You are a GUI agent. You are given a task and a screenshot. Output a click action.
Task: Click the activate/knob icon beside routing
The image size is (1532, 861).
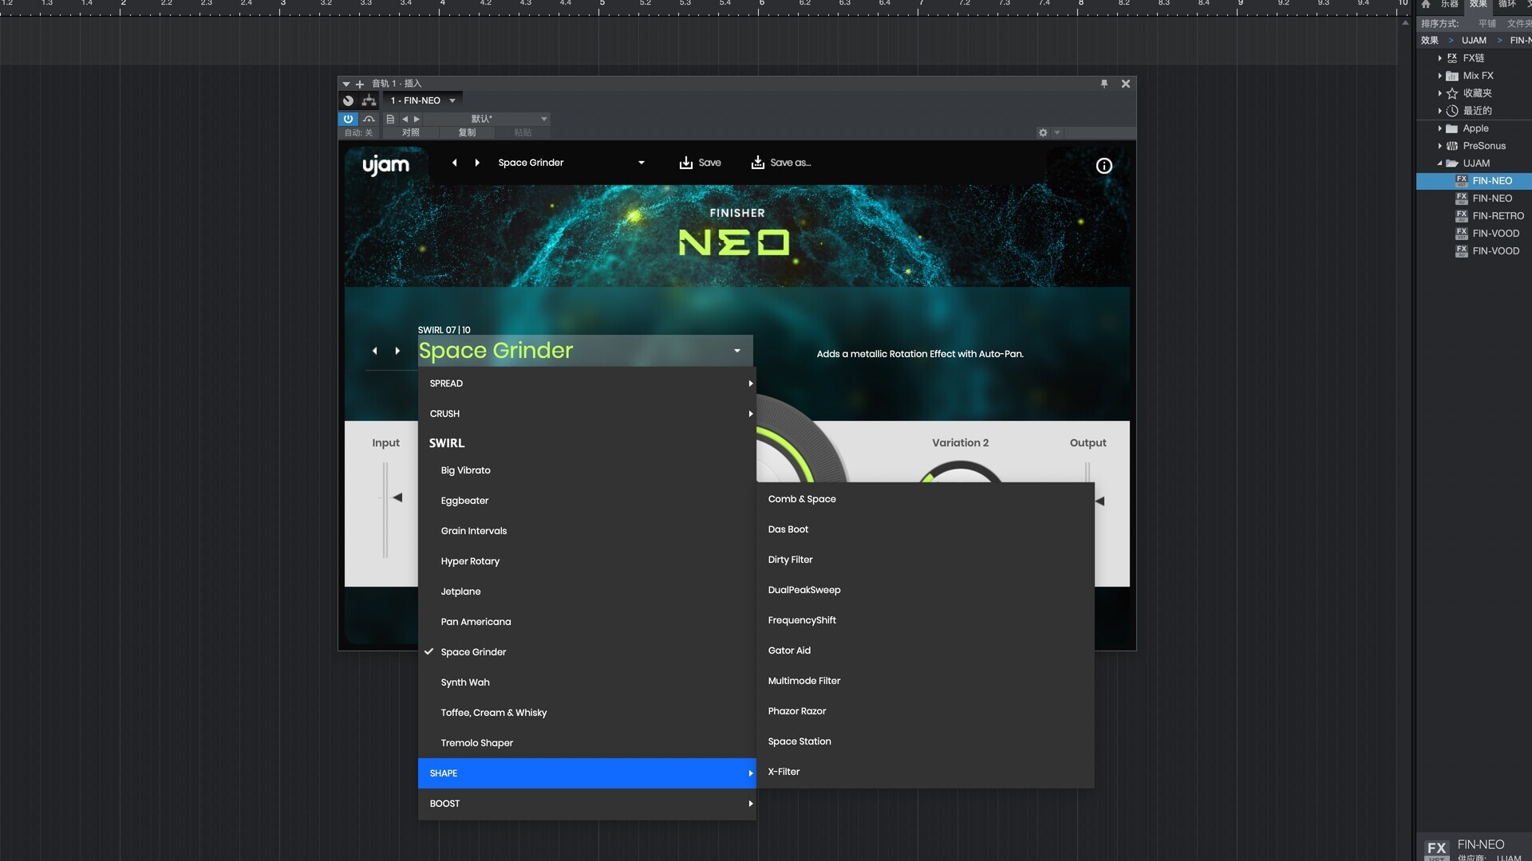point(348,100)
